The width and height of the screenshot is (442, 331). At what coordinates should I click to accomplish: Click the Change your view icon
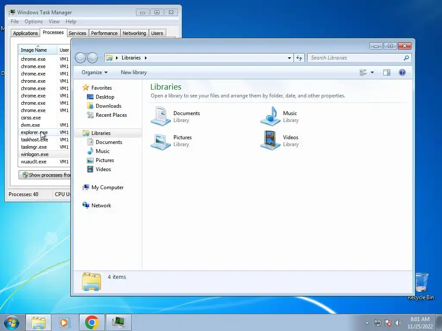pos(363,72)
